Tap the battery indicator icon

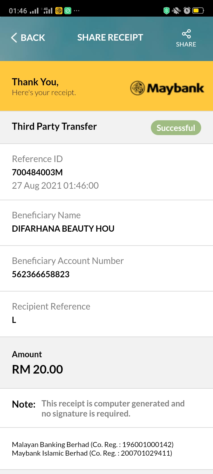pyautogui.click(x=198, y=11)
